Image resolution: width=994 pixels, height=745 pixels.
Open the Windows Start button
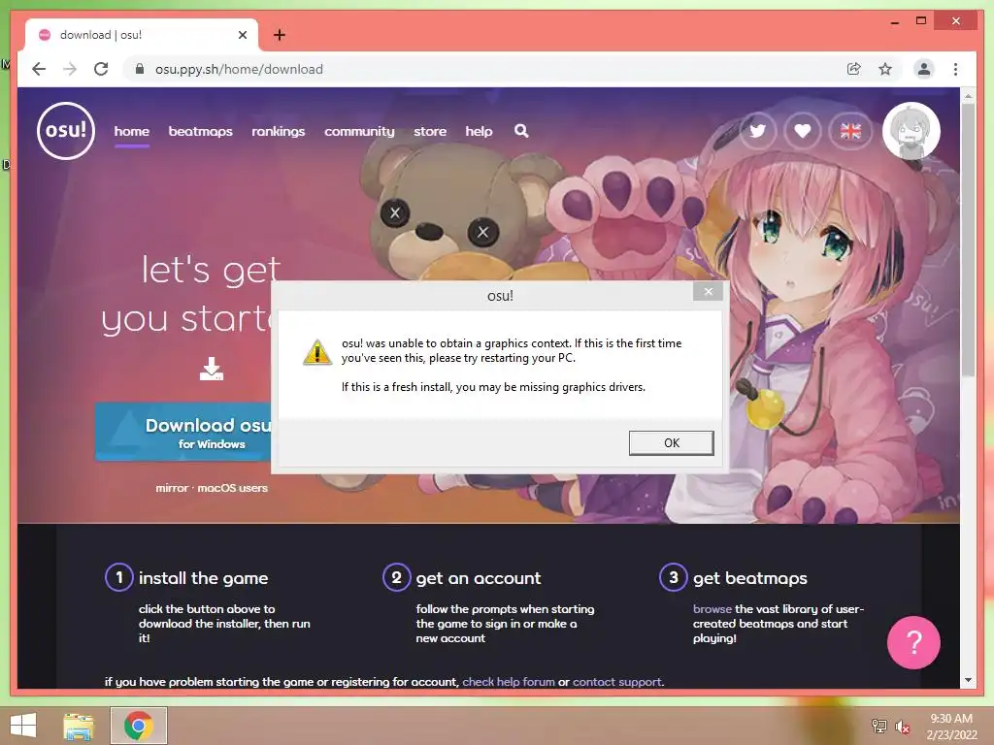coord(23,726)
